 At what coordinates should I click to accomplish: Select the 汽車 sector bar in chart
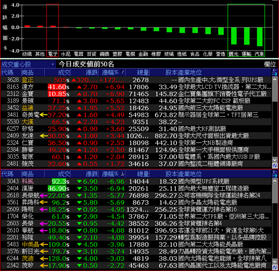click(x=260, y=37)
